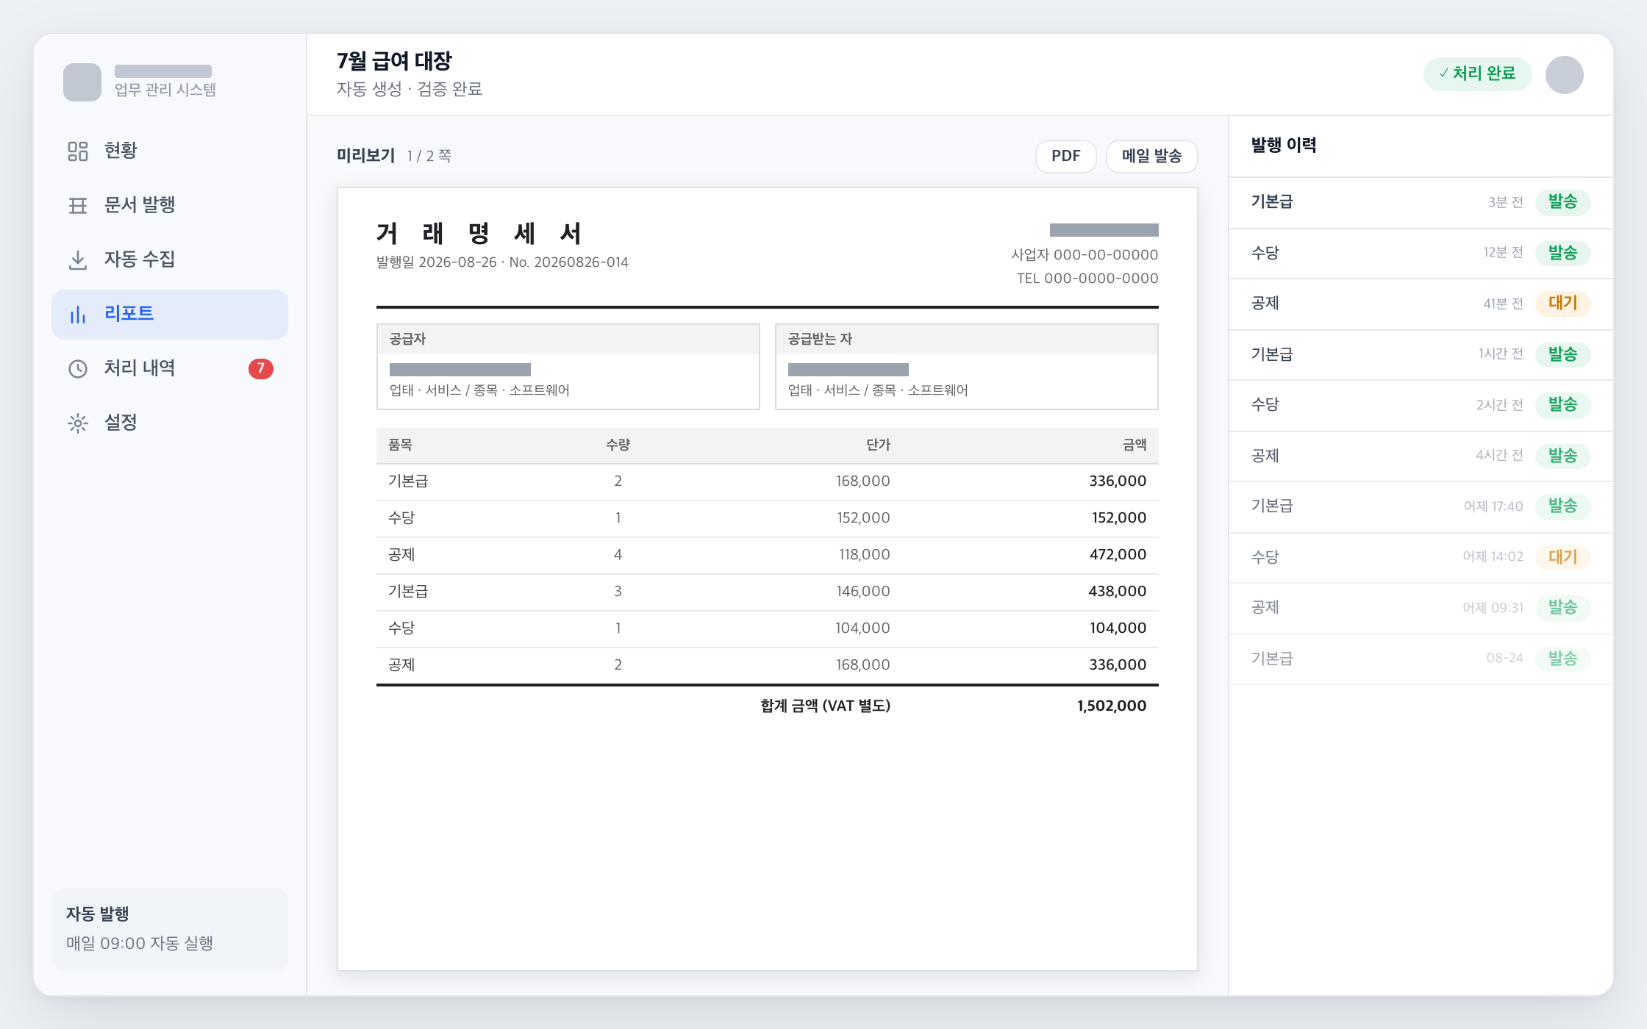Select 자동 수집 in sidebar
Viewport: 1647px width, 1029px height.
170,259
